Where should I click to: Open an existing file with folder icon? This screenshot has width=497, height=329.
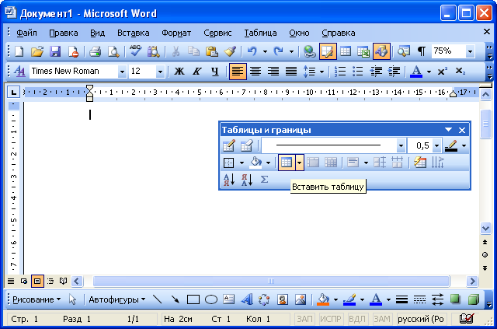tap(37, 51)
